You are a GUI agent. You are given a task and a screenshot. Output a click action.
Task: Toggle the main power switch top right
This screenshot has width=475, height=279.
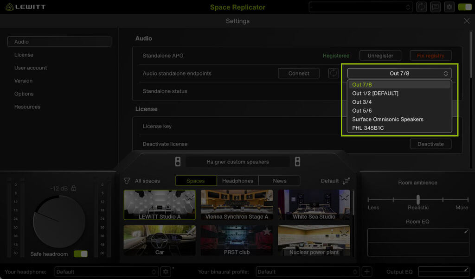coord(465,7)
